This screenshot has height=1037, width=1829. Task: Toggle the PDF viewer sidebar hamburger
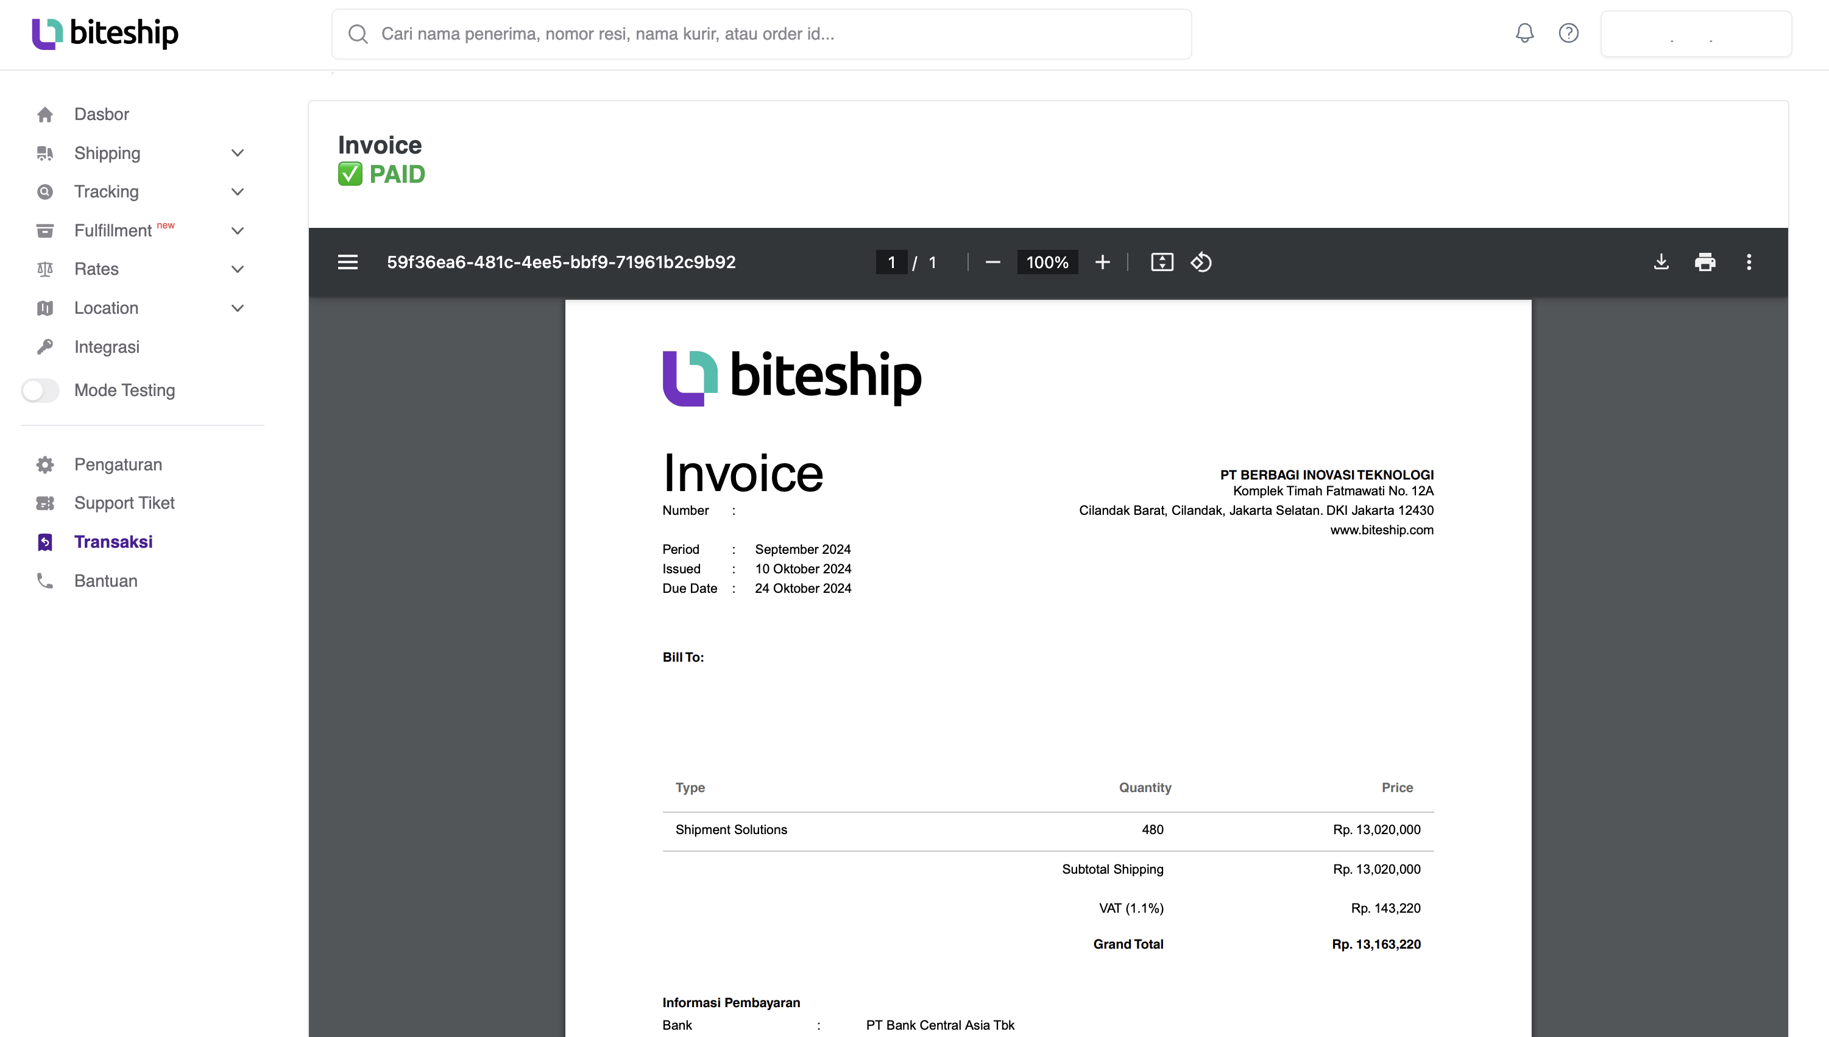[347, 262]
